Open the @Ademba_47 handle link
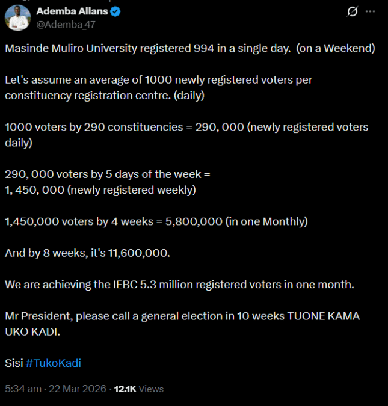Image resolution: width=388 pixels, height=406 pixels. pos(66,25)
